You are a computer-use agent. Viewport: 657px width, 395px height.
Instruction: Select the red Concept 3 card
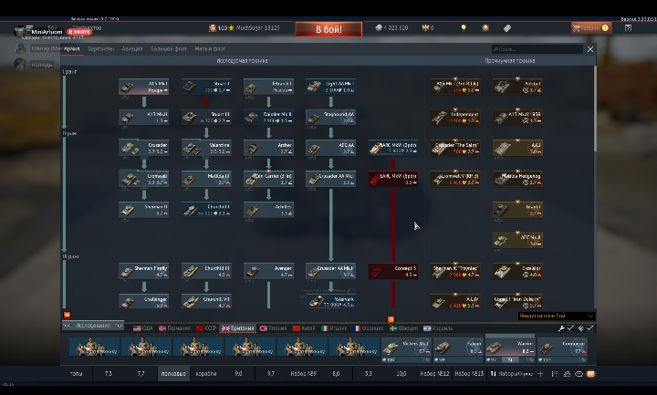coord(393,272)
